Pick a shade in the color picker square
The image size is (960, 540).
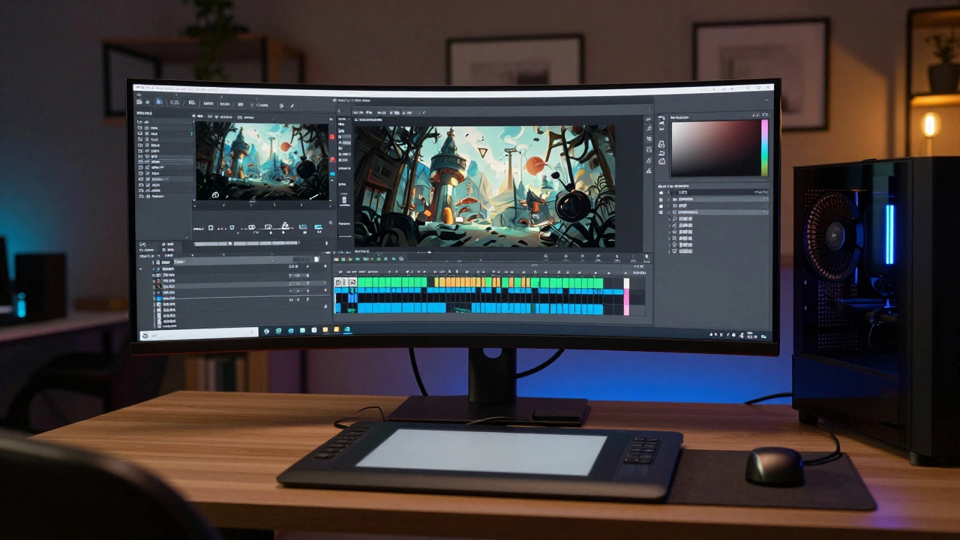pyautogui.click(x=715, y=148)
